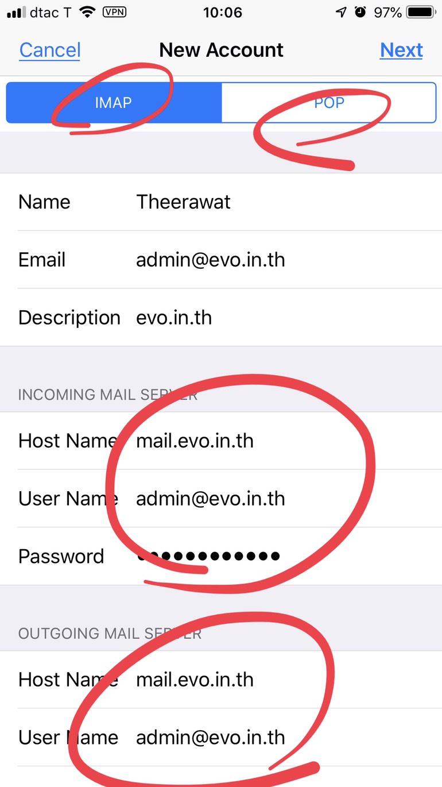Tap the incoming server Password field
Screen dimensions: 442x787
221,556
